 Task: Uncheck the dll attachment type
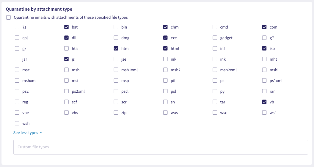coord(67,38)
